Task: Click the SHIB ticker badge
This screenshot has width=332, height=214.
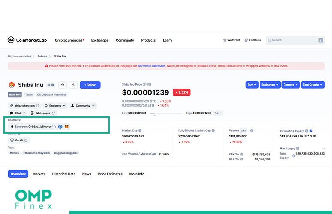Action: pyautogui.click(x=51, y=85)
